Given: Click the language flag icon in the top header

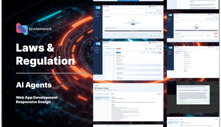Looking at the screenshot, I should (x=161, y=6).
